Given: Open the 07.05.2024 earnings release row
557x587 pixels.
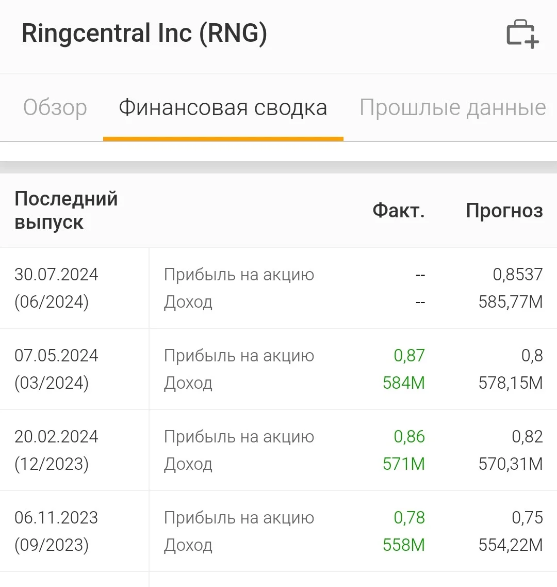Looking at the screenshot, I should pyautogui.click(x=278, y=369).
